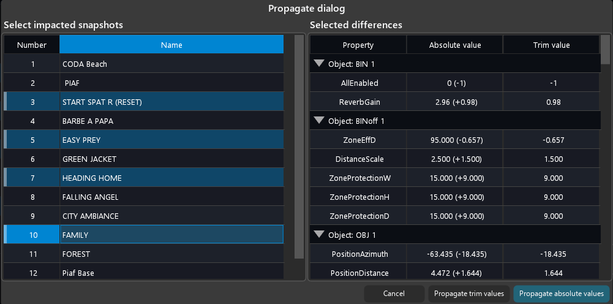Click the Property column header
613x304 pixels.
click(358, 45)
